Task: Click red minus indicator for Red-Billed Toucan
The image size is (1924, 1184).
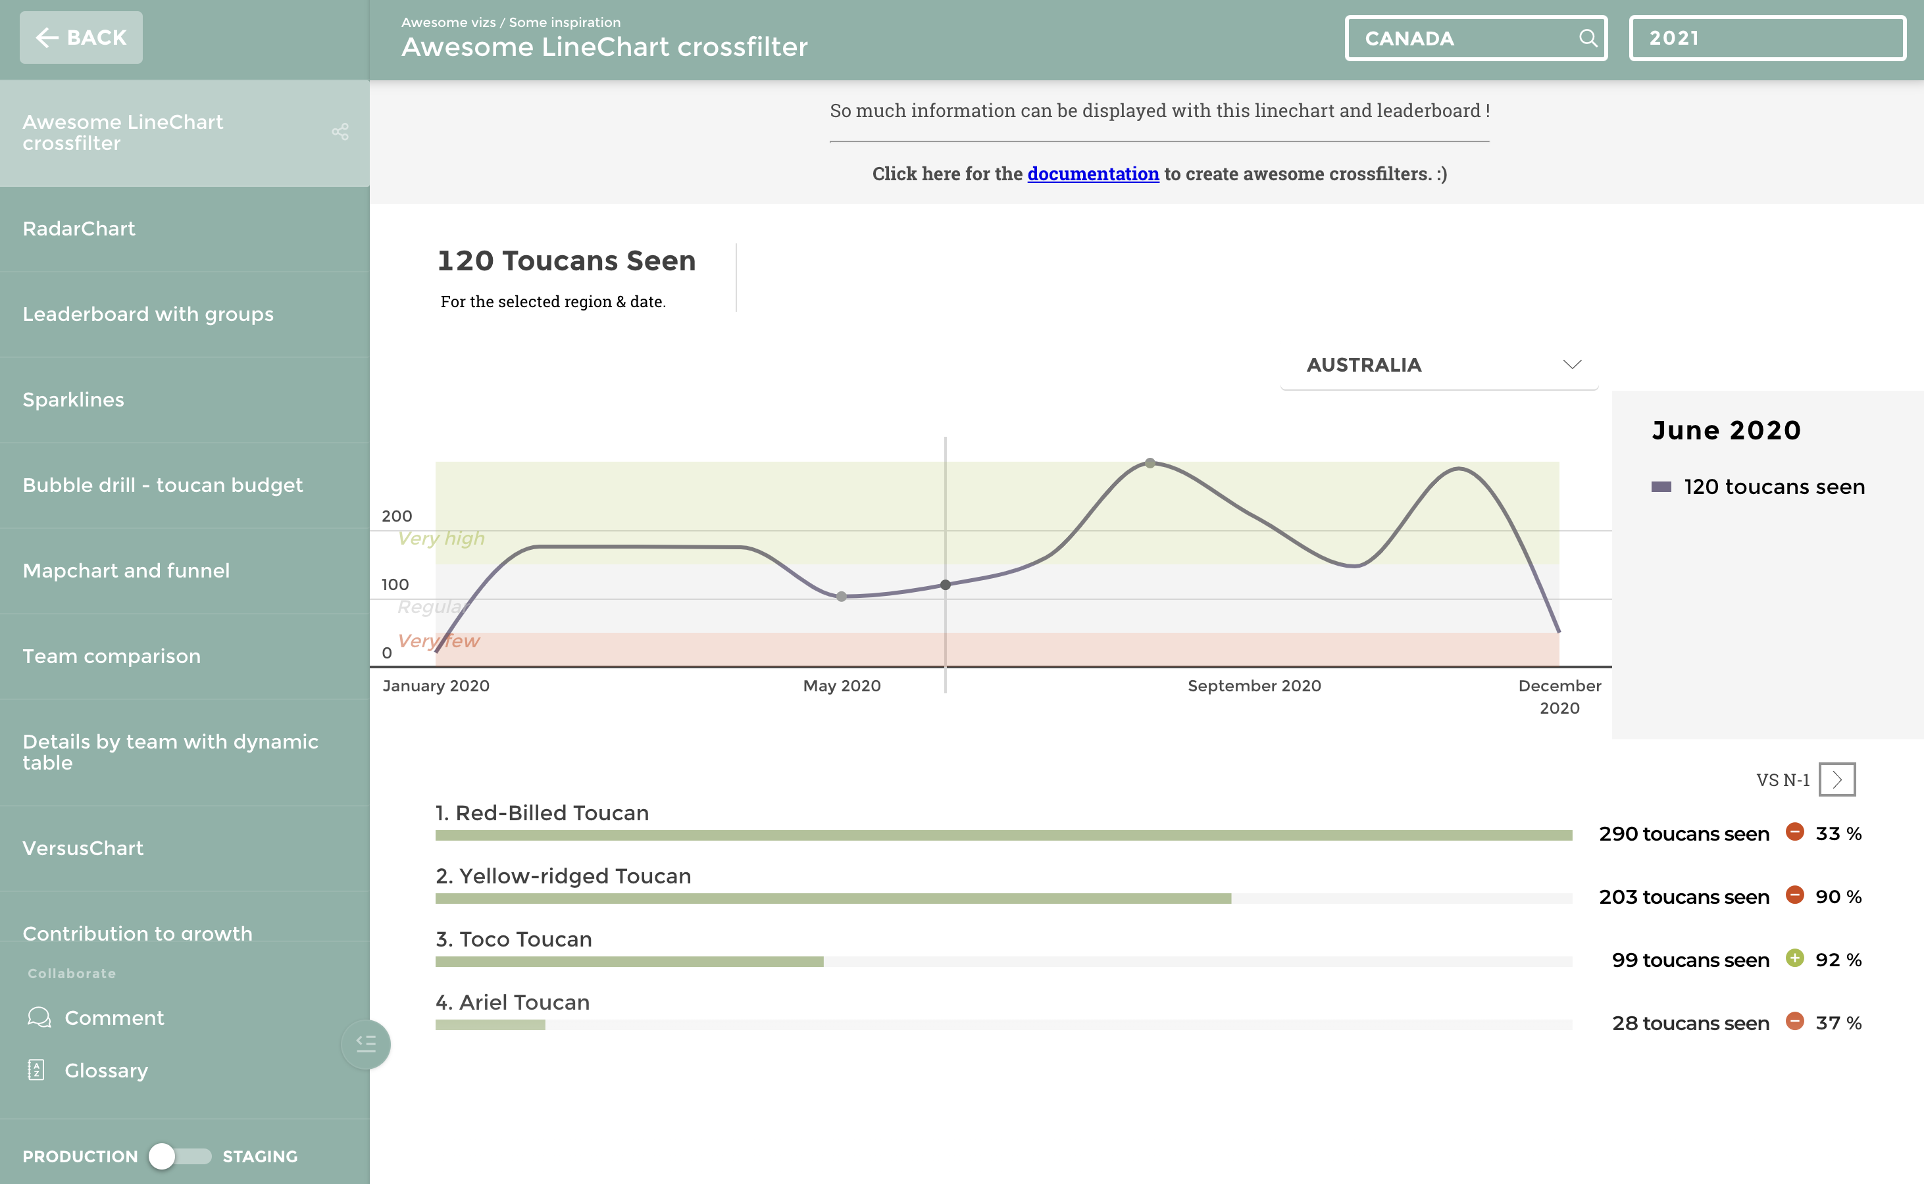Action: tap(1795, 832)
